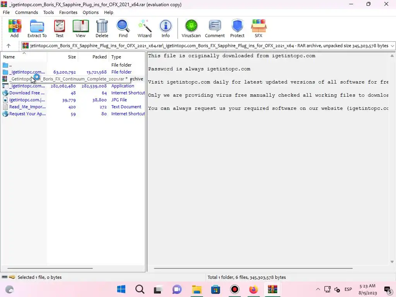
Task: Select the Download Free Internet Shortcut row
Action: 73,93
